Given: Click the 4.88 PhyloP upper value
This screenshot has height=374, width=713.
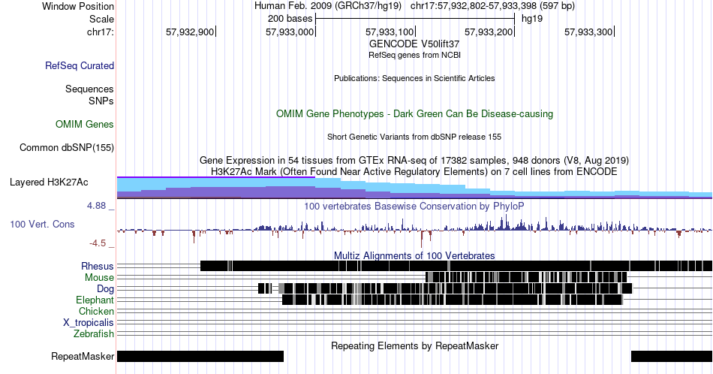Looking at the screenshot, I should point(96,206).
